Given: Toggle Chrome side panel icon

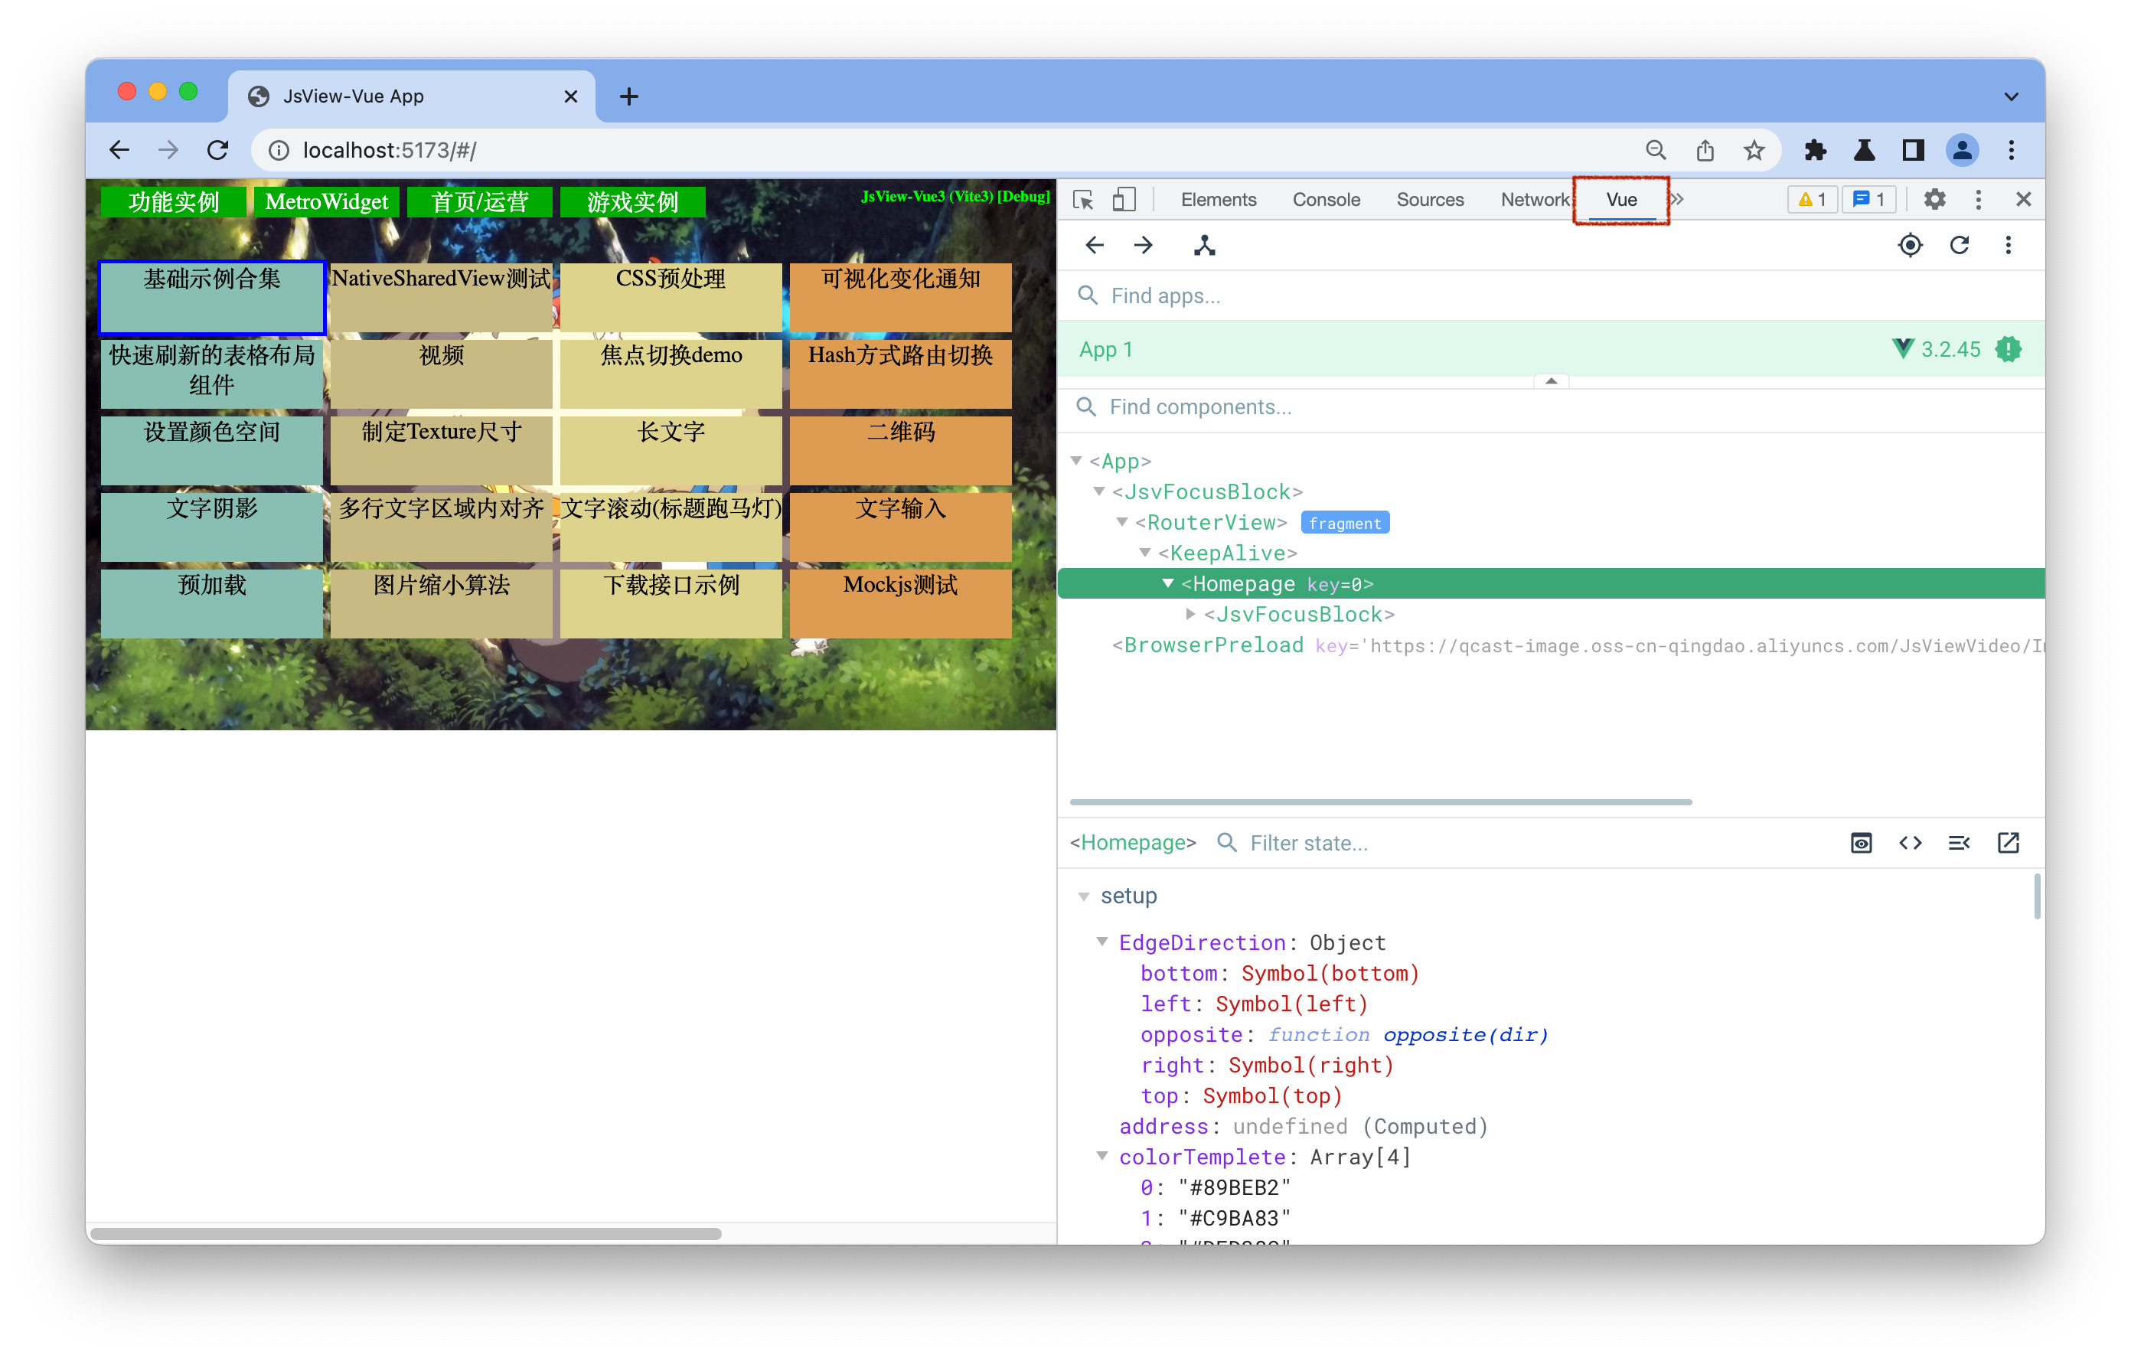Looking at the screenshot, I should click(x=1912, y=151).
